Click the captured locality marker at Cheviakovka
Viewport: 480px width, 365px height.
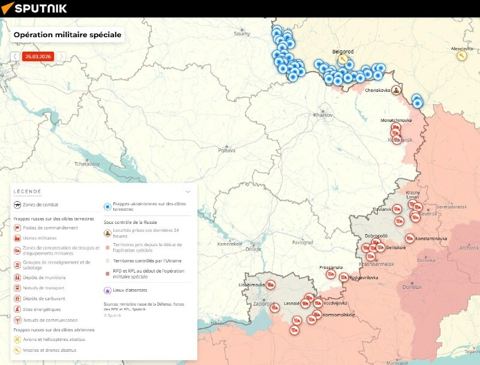(x=397, y=91)
